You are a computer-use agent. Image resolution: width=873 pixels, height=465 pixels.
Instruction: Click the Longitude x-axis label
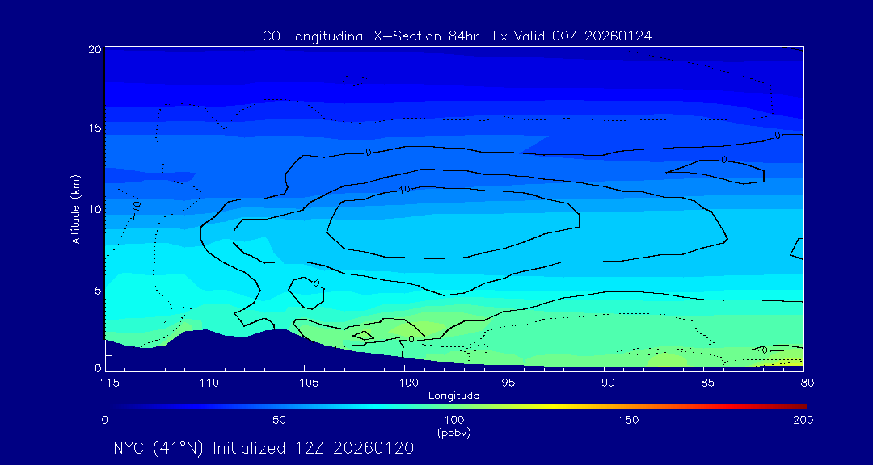pyautogui.click(x=453, y=396)
